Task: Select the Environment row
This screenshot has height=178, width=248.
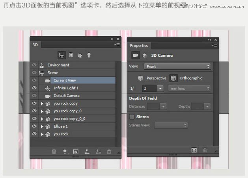Action: click(73, 65)
